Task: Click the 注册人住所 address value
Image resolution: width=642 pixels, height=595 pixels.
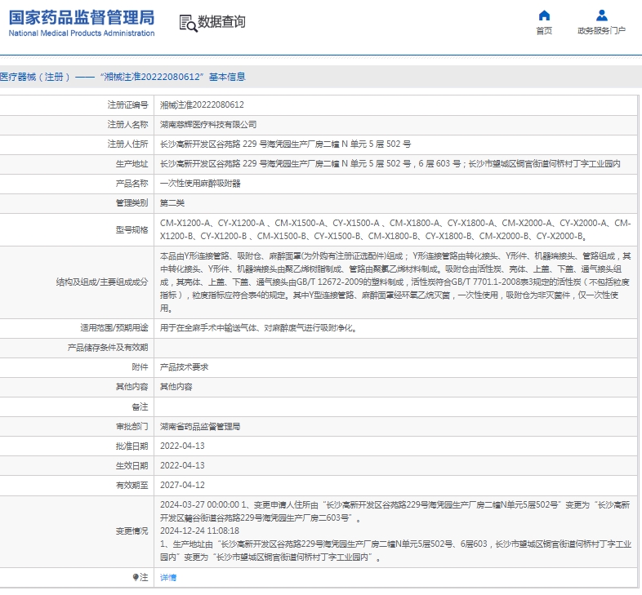Action: (285, 144)
